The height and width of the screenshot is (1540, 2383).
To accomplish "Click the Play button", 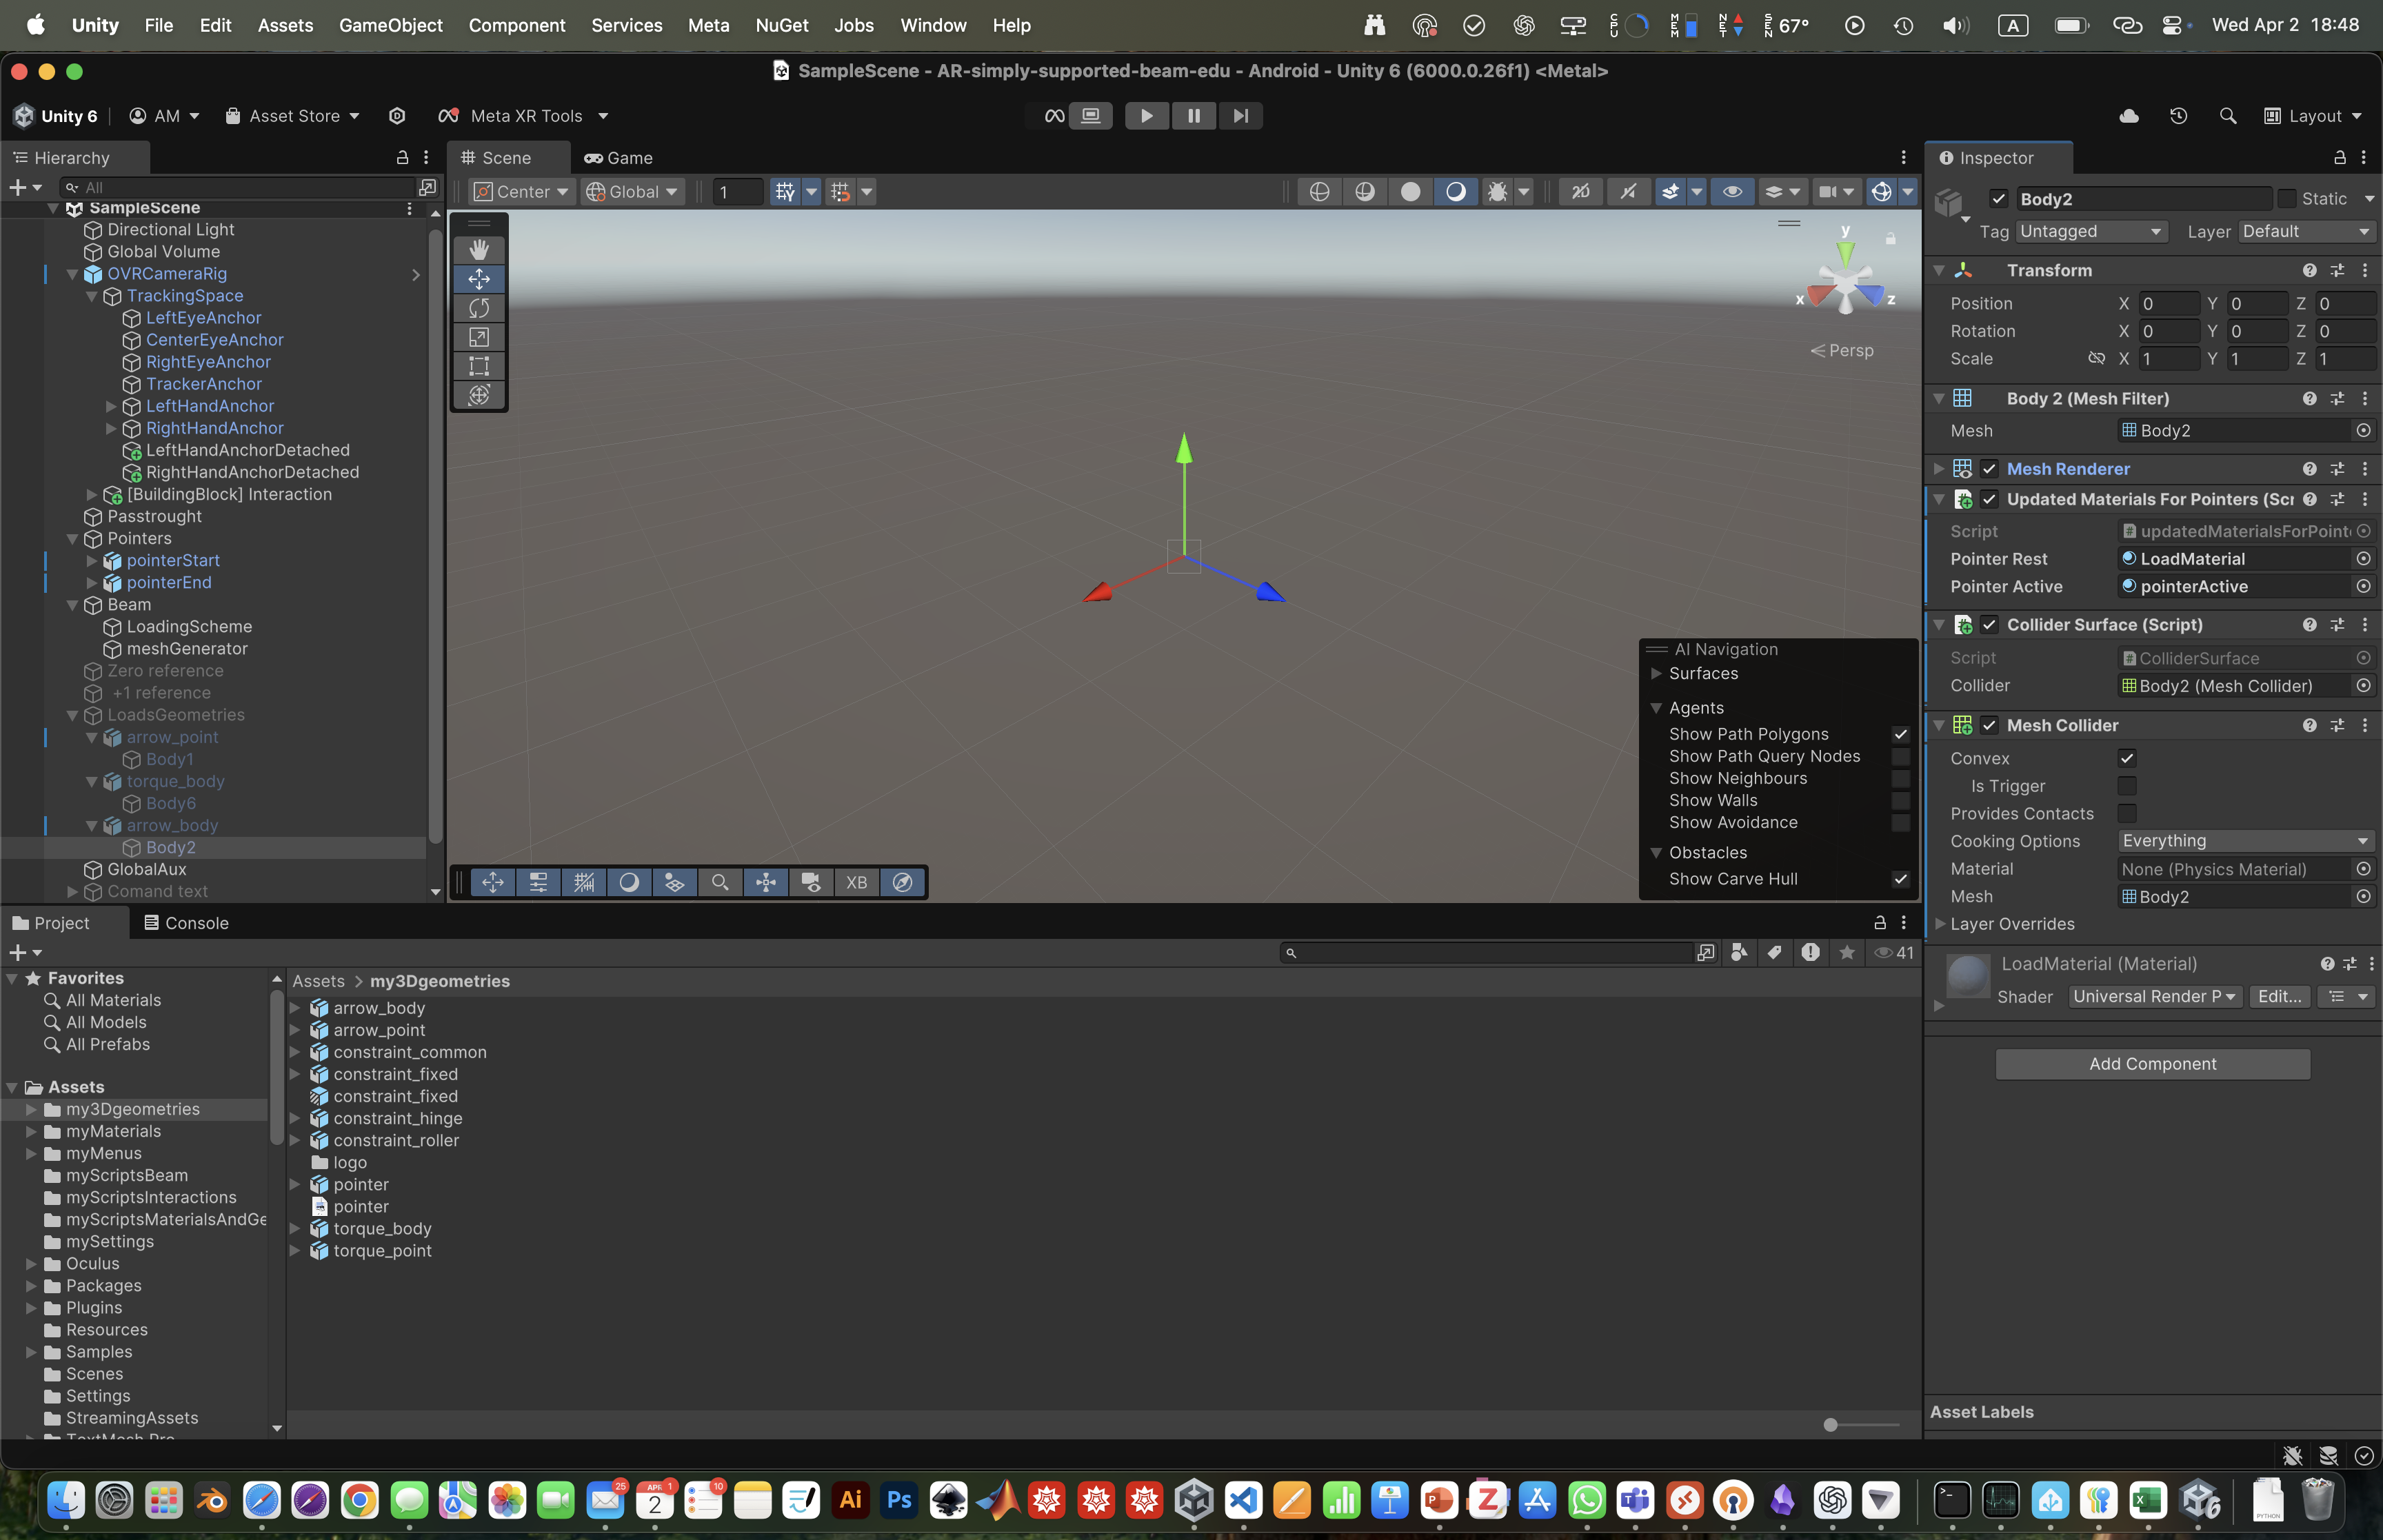I will click(x=1146, y=116).
